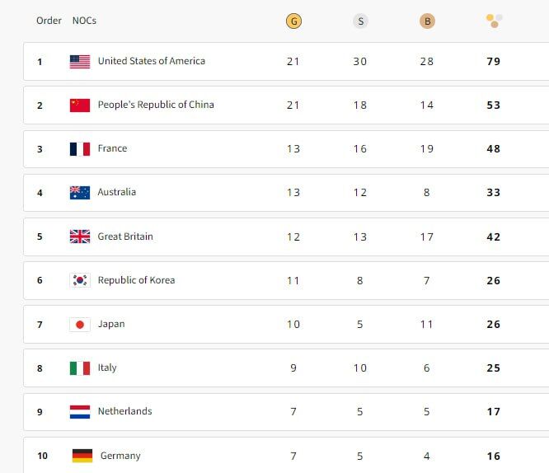This screenshot has width=549, height=473.
Task: Click the bronze medal column icon
Action: click(x=426, y=21)
